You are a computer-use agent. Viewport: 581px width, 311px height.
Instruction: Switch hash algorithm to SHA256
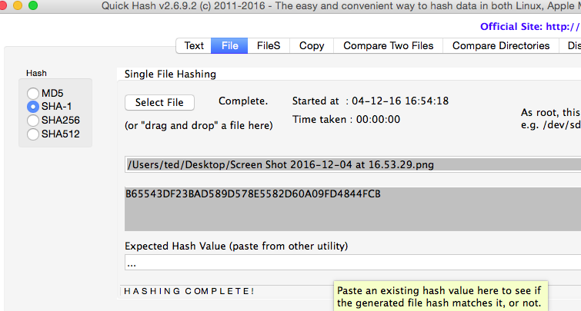(33, 121)
